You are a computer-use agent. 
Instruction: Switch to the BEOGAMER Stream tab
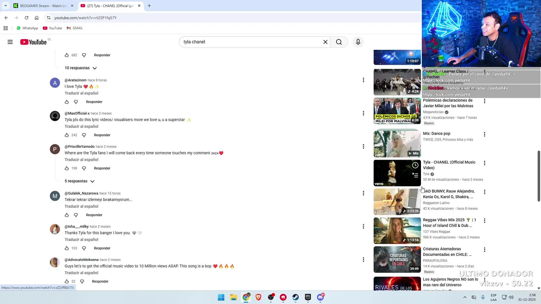tap(43, 6)
